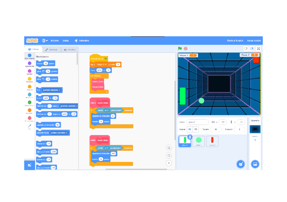Image resolution: width=287 pixels, height=202 pixels.
Task: Show sprite with the visible eye toggle
Action: (190, 129)
